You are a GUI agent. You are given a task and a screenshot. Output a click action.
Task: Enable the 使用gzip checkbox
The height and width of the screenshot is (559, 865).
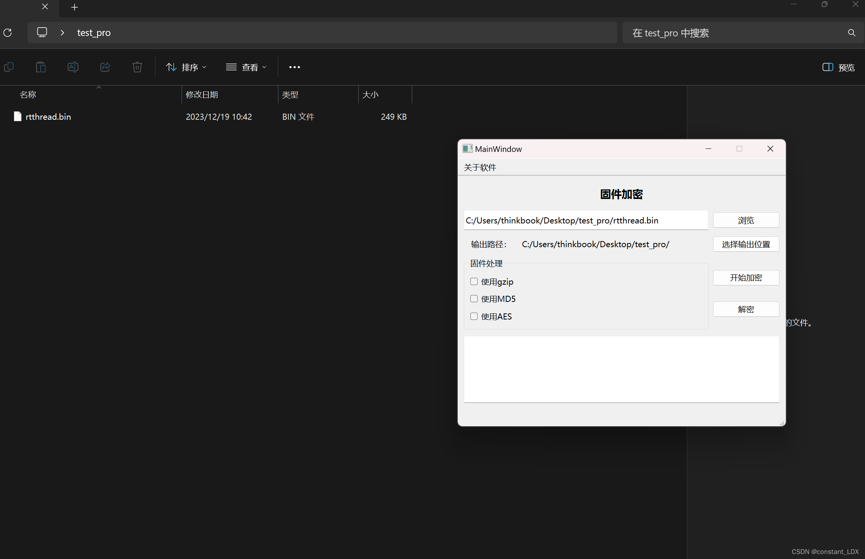(474, 282)
